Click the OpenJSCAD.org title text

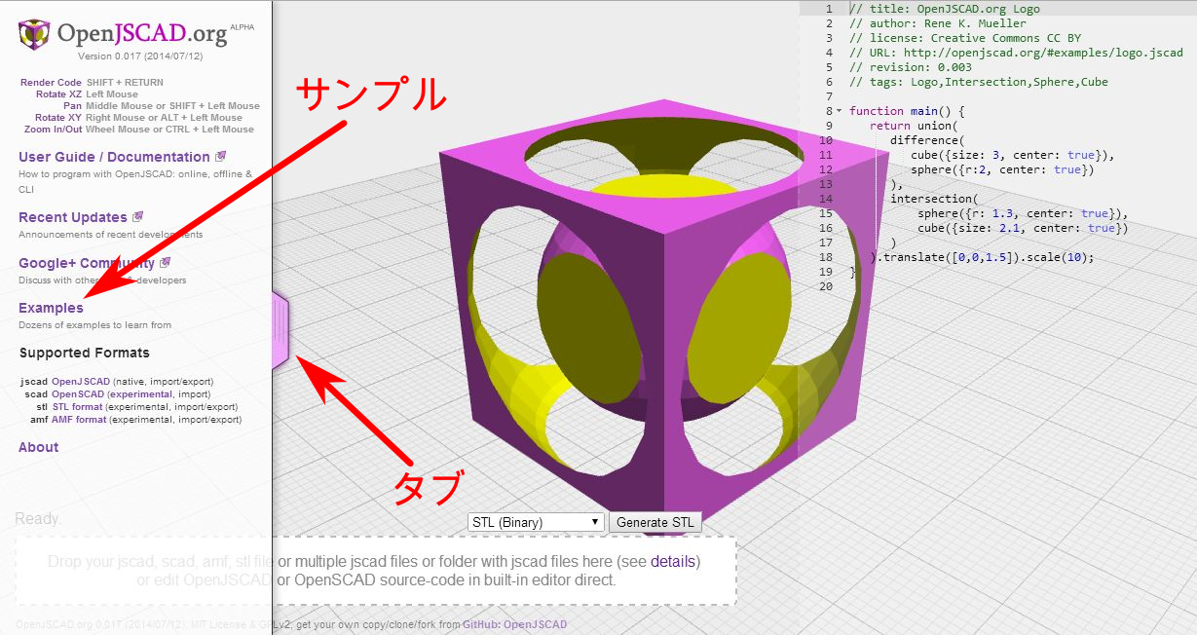coord(142,34)
